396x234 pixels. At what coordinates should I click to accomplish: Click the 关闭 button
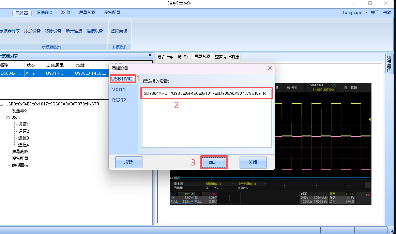pos(253,162)
